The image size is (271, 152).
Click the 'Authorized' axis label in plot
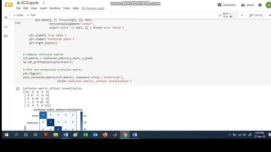(32, 123)
